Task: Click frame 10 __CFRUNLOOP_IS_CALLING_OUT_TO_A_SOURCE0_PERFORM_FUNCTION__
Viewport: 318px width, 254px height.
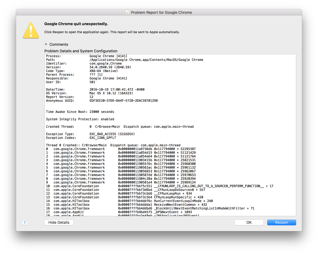Action: (x=160, y=186)
